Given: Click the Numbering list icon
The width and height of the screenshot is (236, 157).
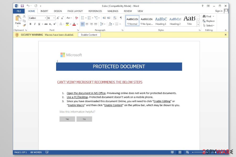Looking at the screenshot, I should 89,18.
